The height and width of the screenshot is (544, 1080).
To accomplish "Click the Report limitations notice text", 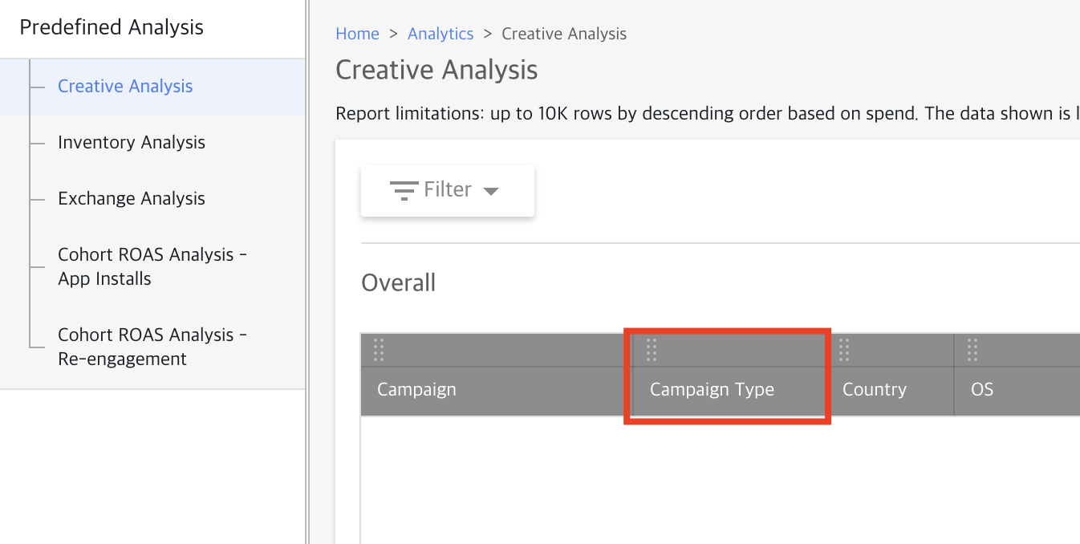I will point(708,113).
